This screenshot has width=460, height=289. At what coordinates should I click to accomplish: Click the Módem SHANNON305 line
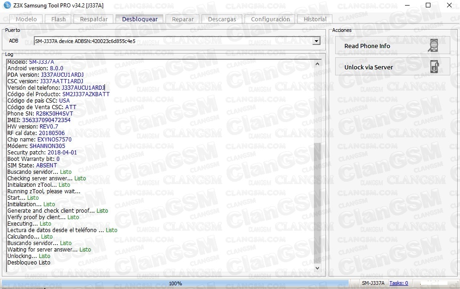[36, 146]
